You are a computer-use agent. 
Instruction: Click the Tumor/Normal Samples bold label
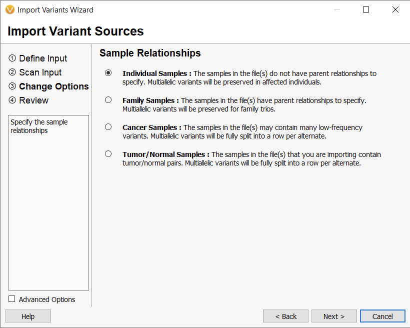pos(166,154)
